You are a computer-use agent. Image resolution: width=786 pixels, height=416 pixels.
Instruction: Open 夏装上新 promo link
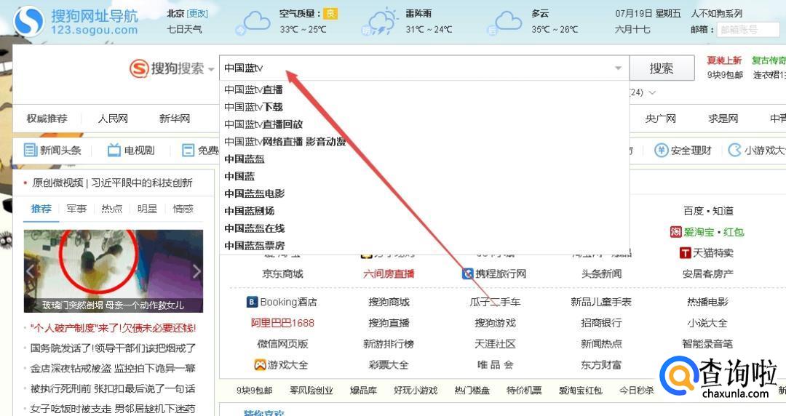pos(724,60)
